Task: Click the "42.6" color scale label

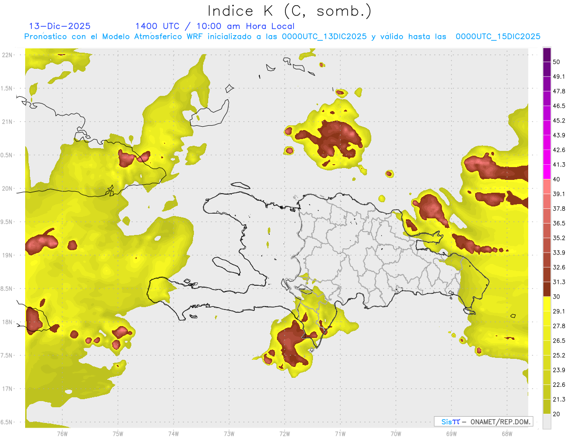Action: (x=559, y=150)
